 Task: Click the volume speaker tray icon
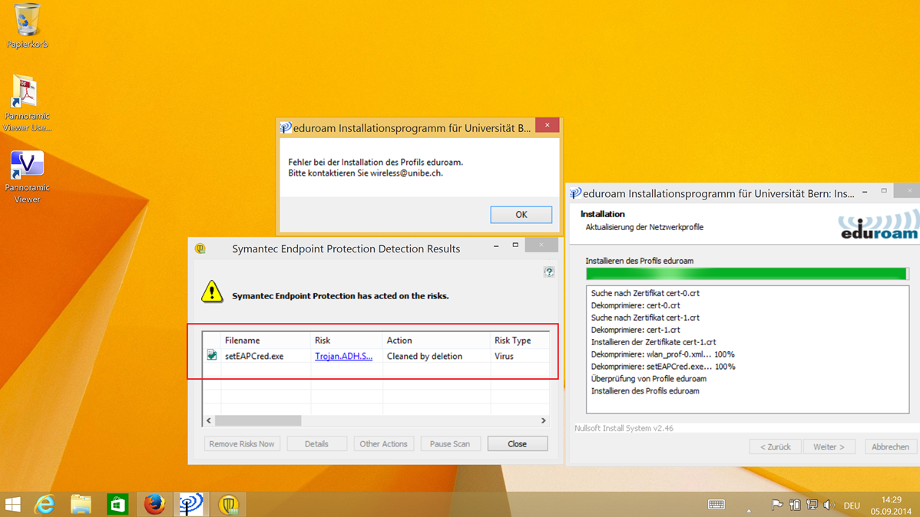pyautogui.click(x=829, y=505)
